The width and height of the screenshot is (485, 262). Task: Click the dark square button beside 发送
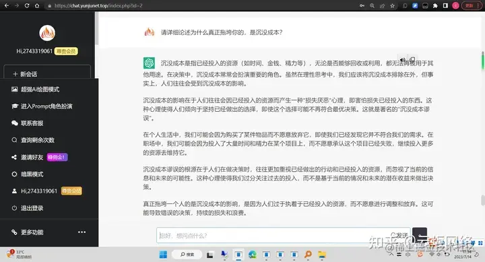[420, 236]
